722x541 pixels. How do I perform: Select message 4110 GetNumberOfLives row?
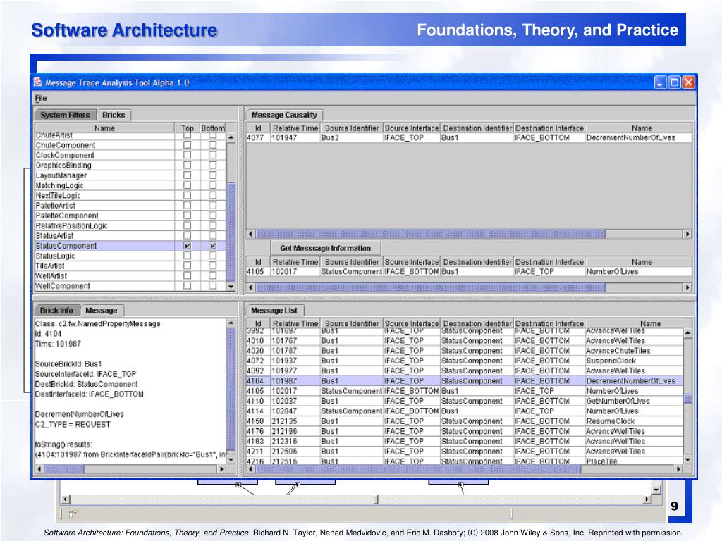[465, 401]
